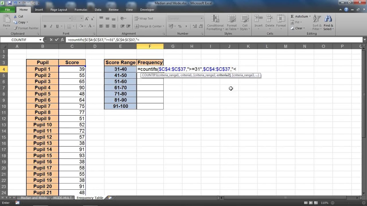Toggle Wrap Text
This screenshot has width=367, height=206.
point(144,18)
